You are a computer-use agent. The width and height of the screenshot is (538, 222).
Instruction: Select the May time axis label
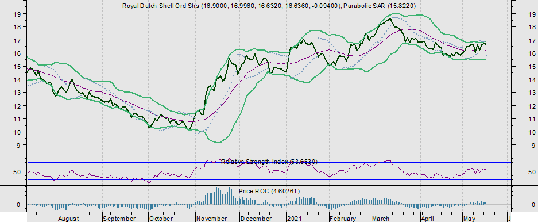point(469,219)
